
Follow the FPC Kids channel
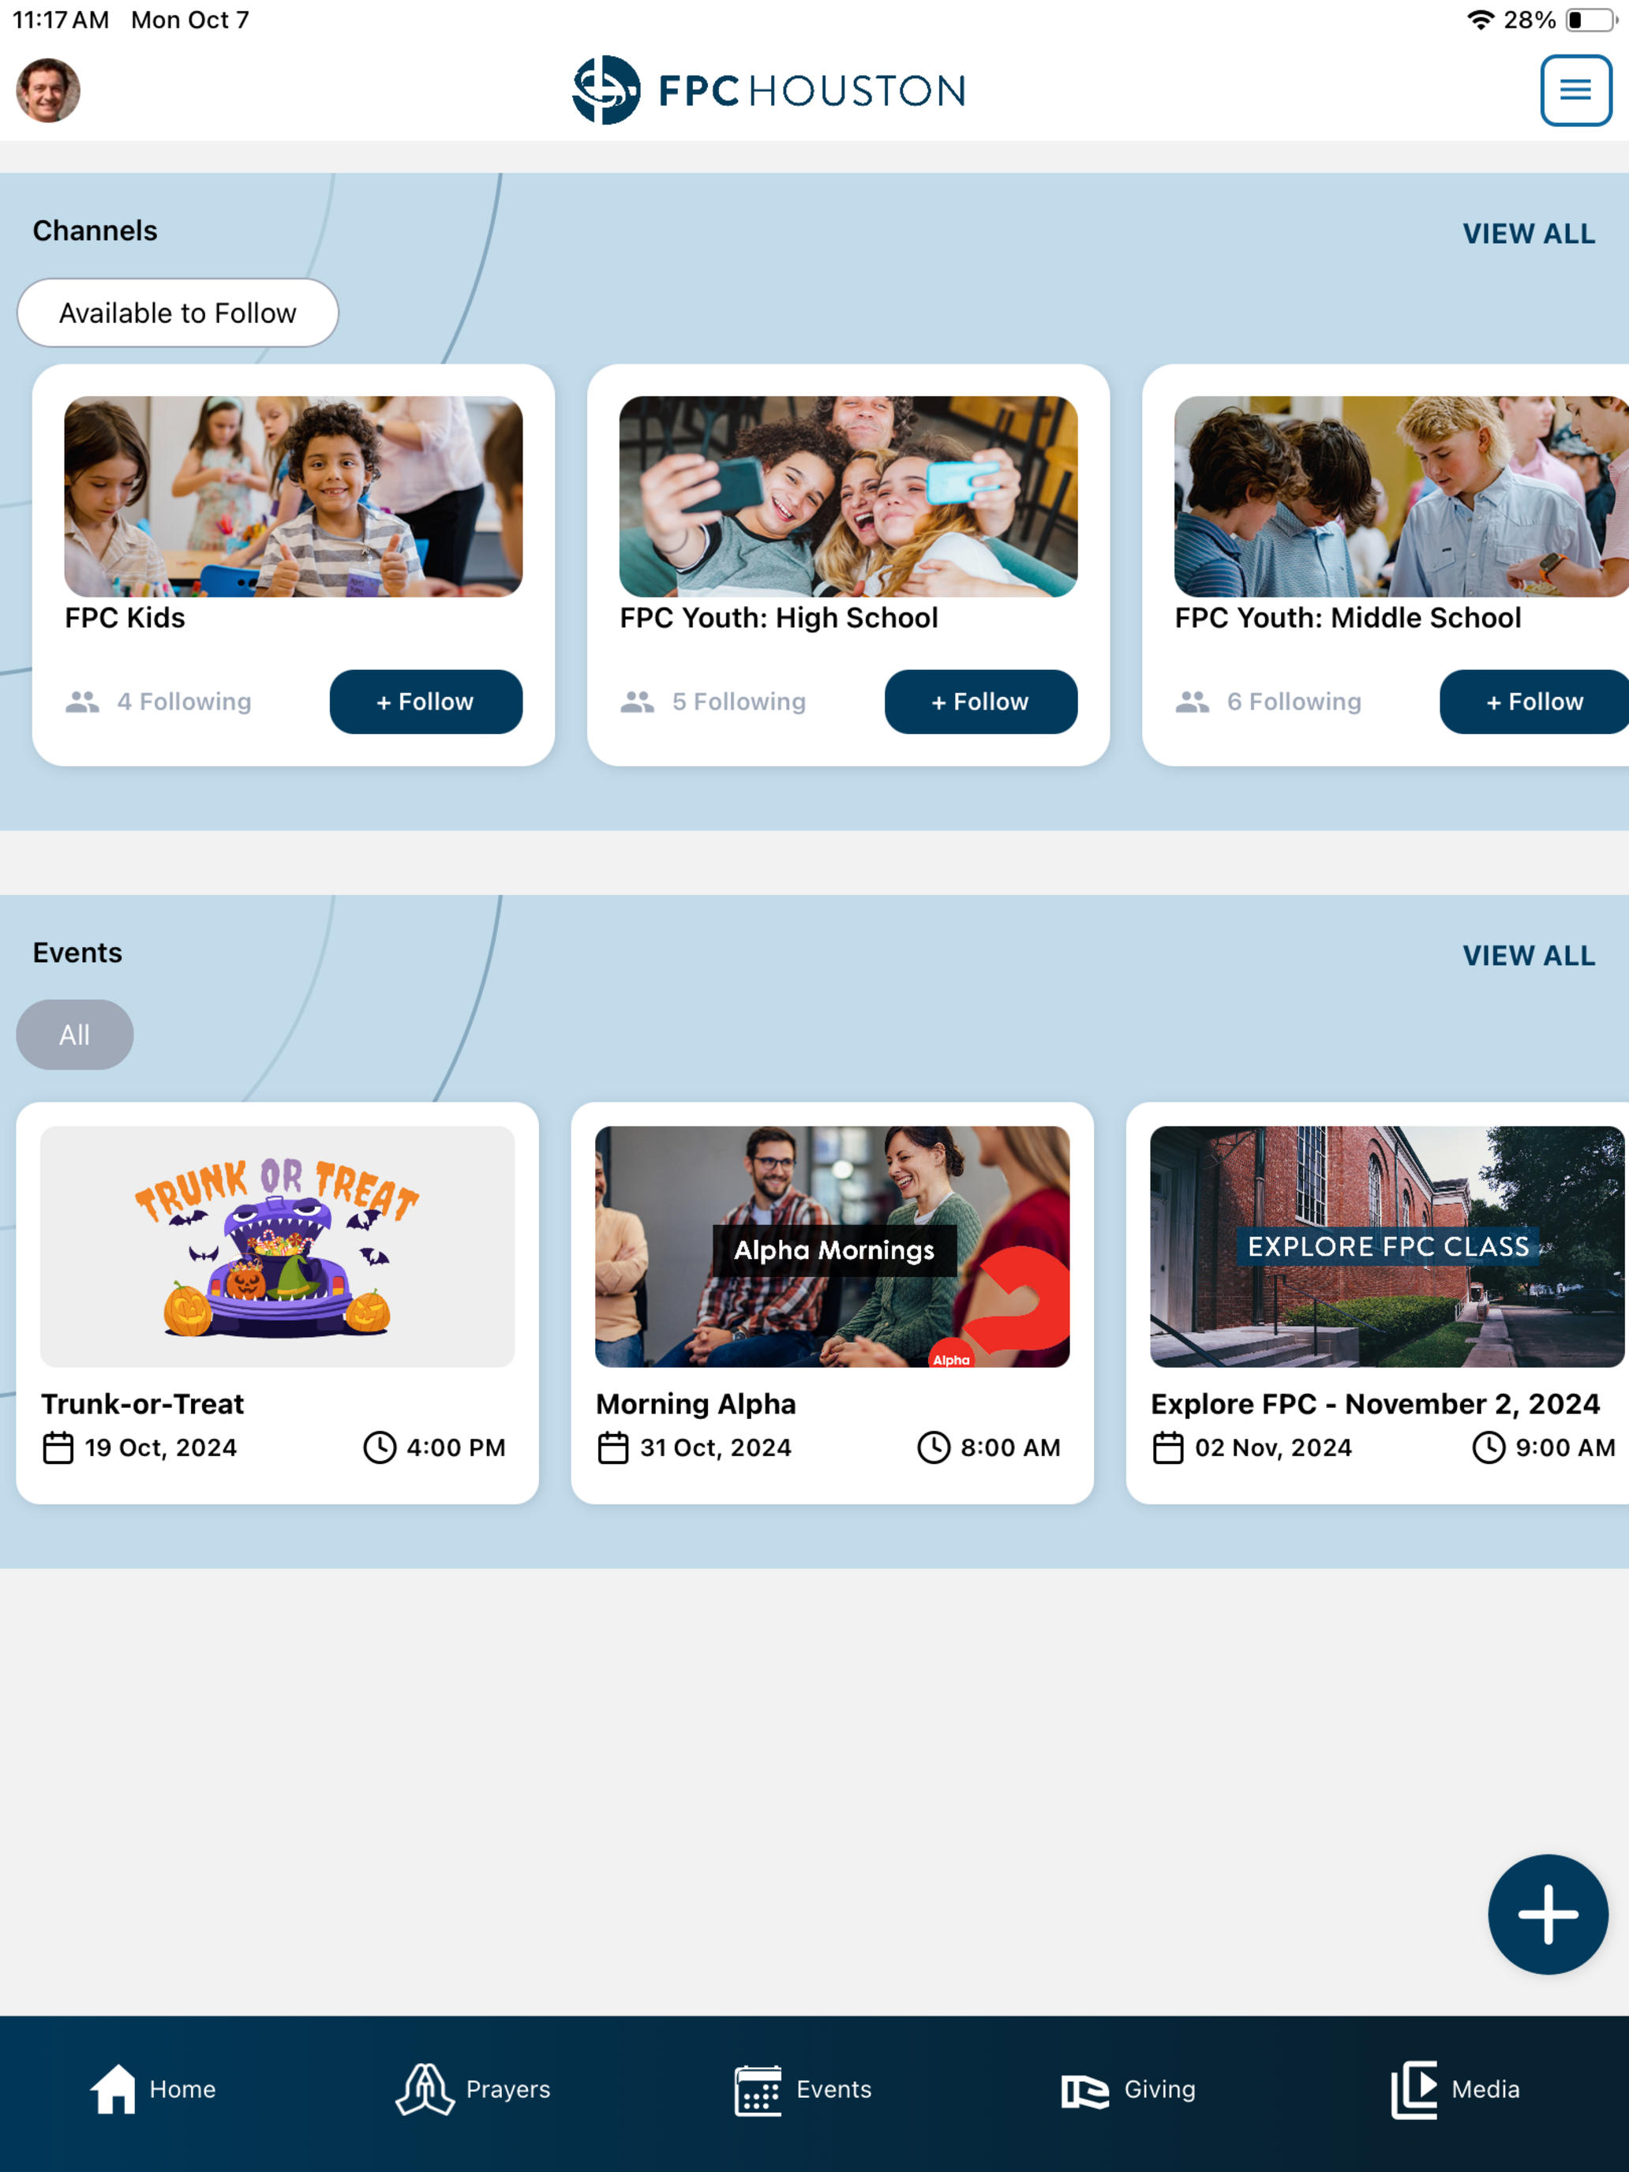tap(425, 701)
